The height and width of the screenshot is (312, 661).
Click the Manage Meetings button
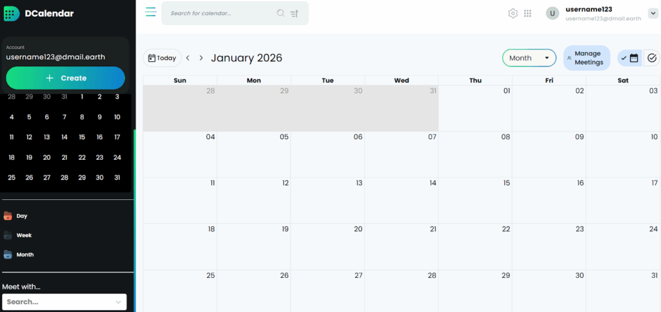[587, 58]
